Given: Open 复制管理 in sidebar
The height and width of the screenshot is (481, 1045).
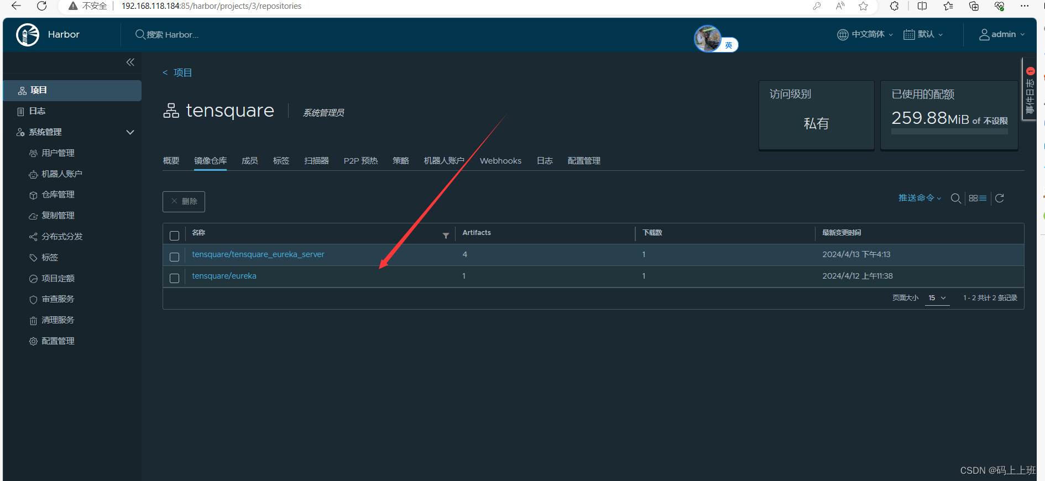Looking at the screenshot, I should point(58,216).
